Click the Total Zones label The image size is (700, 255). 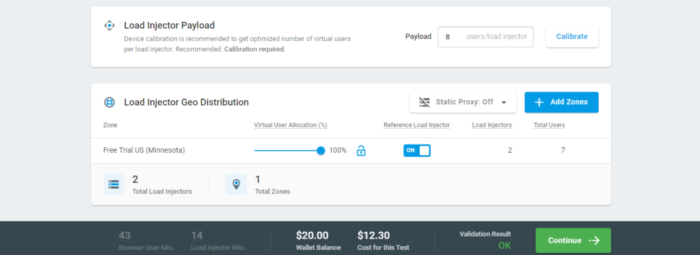coord(272,192)
